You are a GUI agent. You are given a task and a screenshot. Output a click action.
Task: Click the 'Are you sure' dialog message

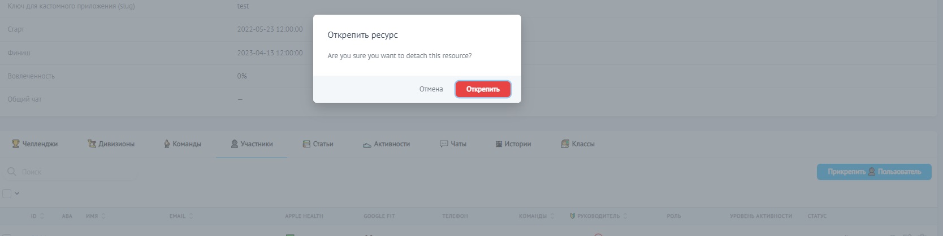click(400, 56)
